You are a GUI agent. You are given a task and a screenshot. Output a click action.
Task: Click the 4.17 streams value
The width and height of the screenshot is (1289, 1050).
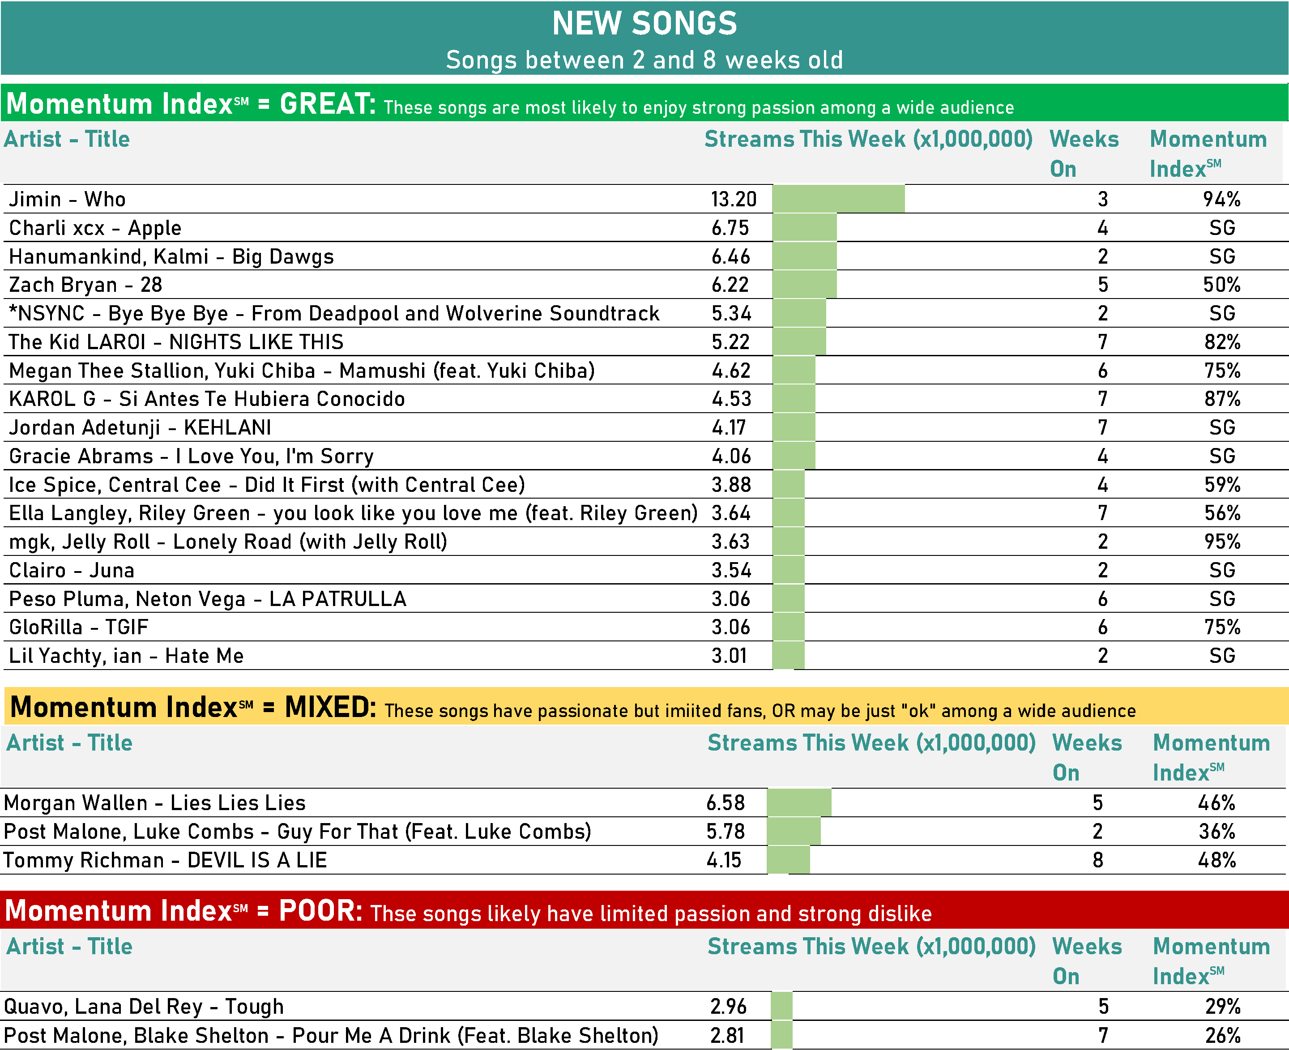pos(728,427)
